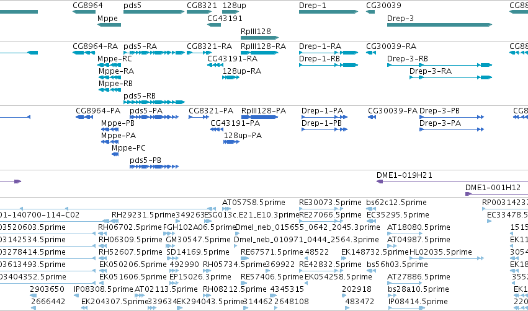Select the RH06702.5prime EST feature
This screenshot has height=311, width=528.
103,234
